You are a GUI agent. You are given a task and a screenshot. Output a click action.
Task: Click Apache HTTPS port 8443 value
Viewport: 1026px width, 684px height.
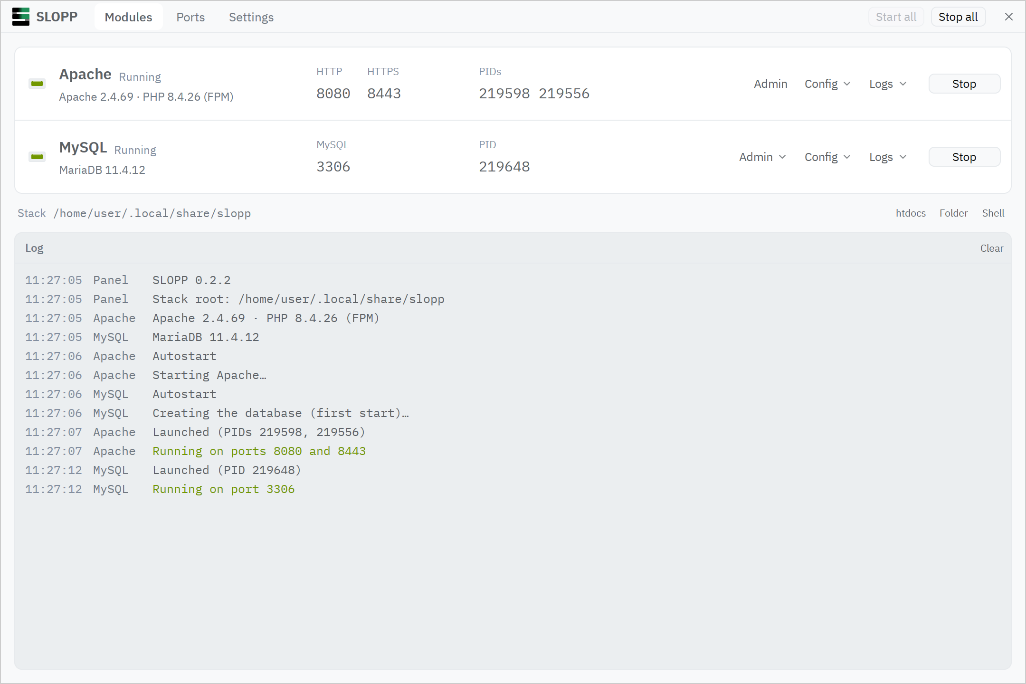[x=384, y=93]
